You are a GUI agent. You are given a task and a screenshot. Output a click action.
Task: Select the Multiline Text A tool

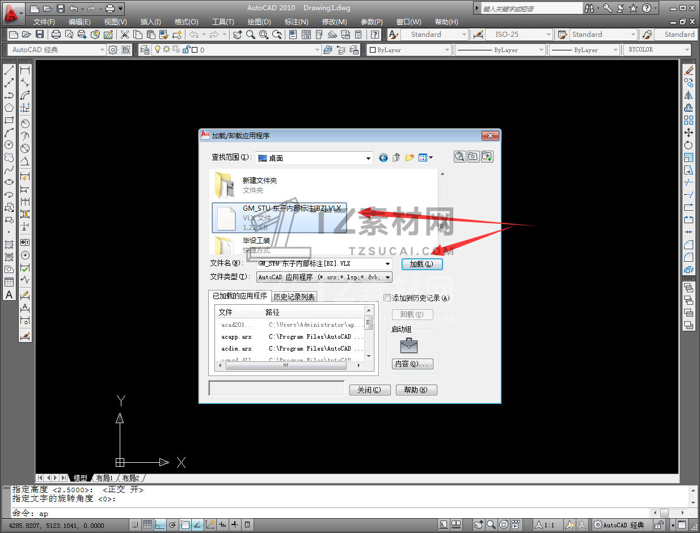click(9, 295)
